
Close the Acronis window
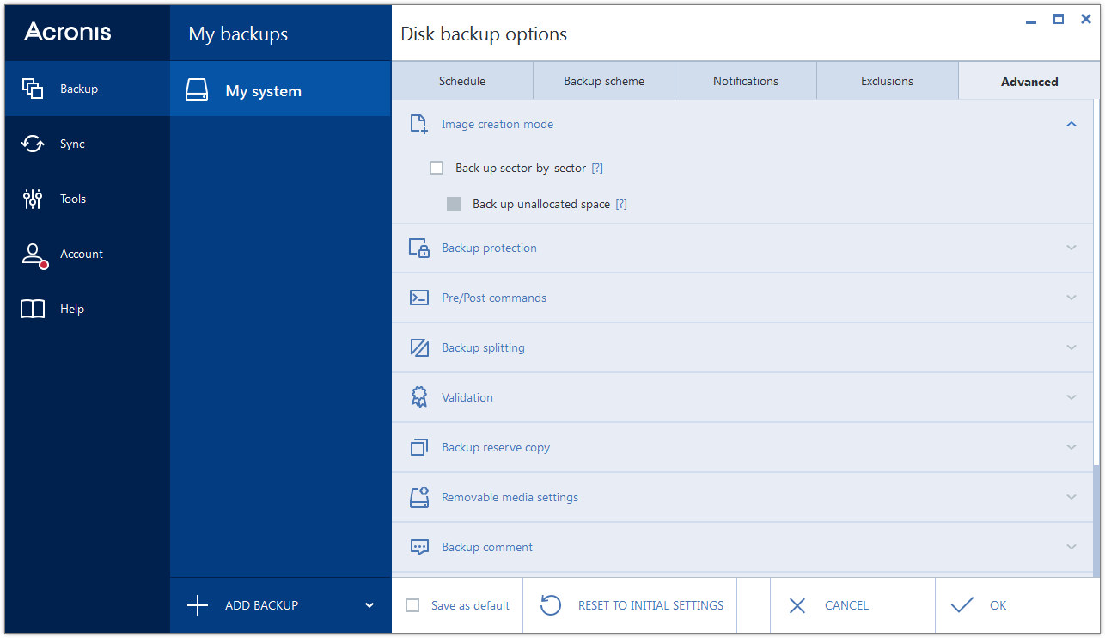(x=1086, y=19)
